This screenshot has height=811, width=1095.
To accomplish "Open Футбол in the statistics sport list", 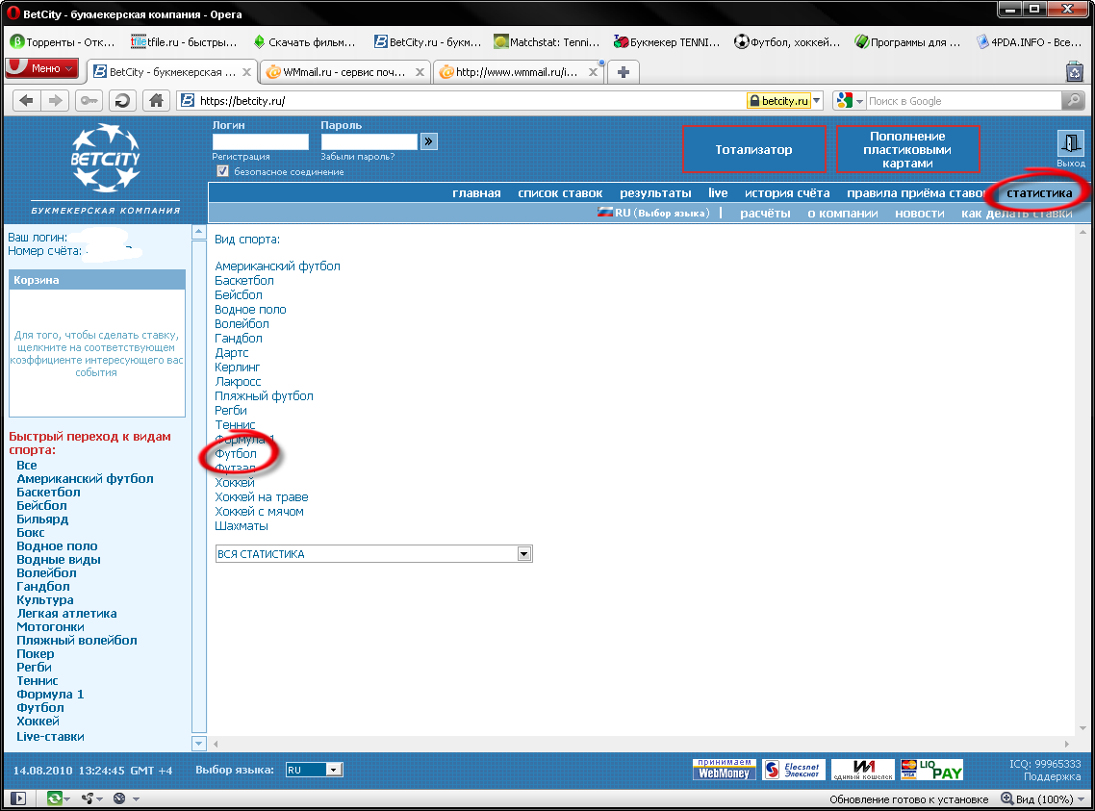I will pyautogui.click(x=236, y=454).
